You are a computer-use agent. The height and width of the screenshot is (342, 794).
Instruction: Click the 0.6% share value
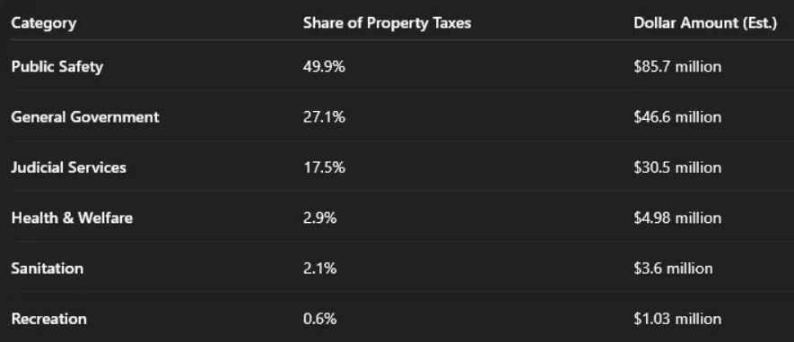click(319, 320)
